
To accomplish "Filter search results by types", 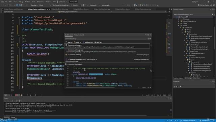I will 78,42.
